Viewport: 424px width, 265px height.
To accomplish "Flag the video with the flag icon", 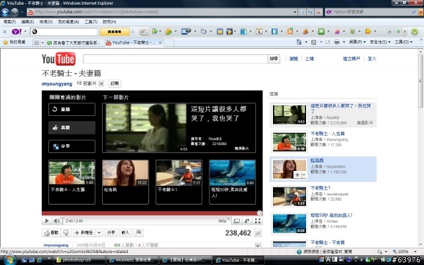I will (138, 233).
